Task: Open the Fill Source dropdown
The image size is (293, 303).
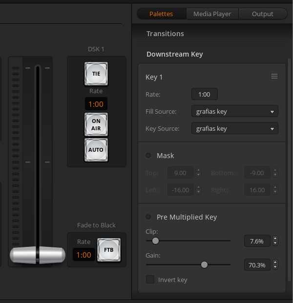Action: click(x=234, y=112)
